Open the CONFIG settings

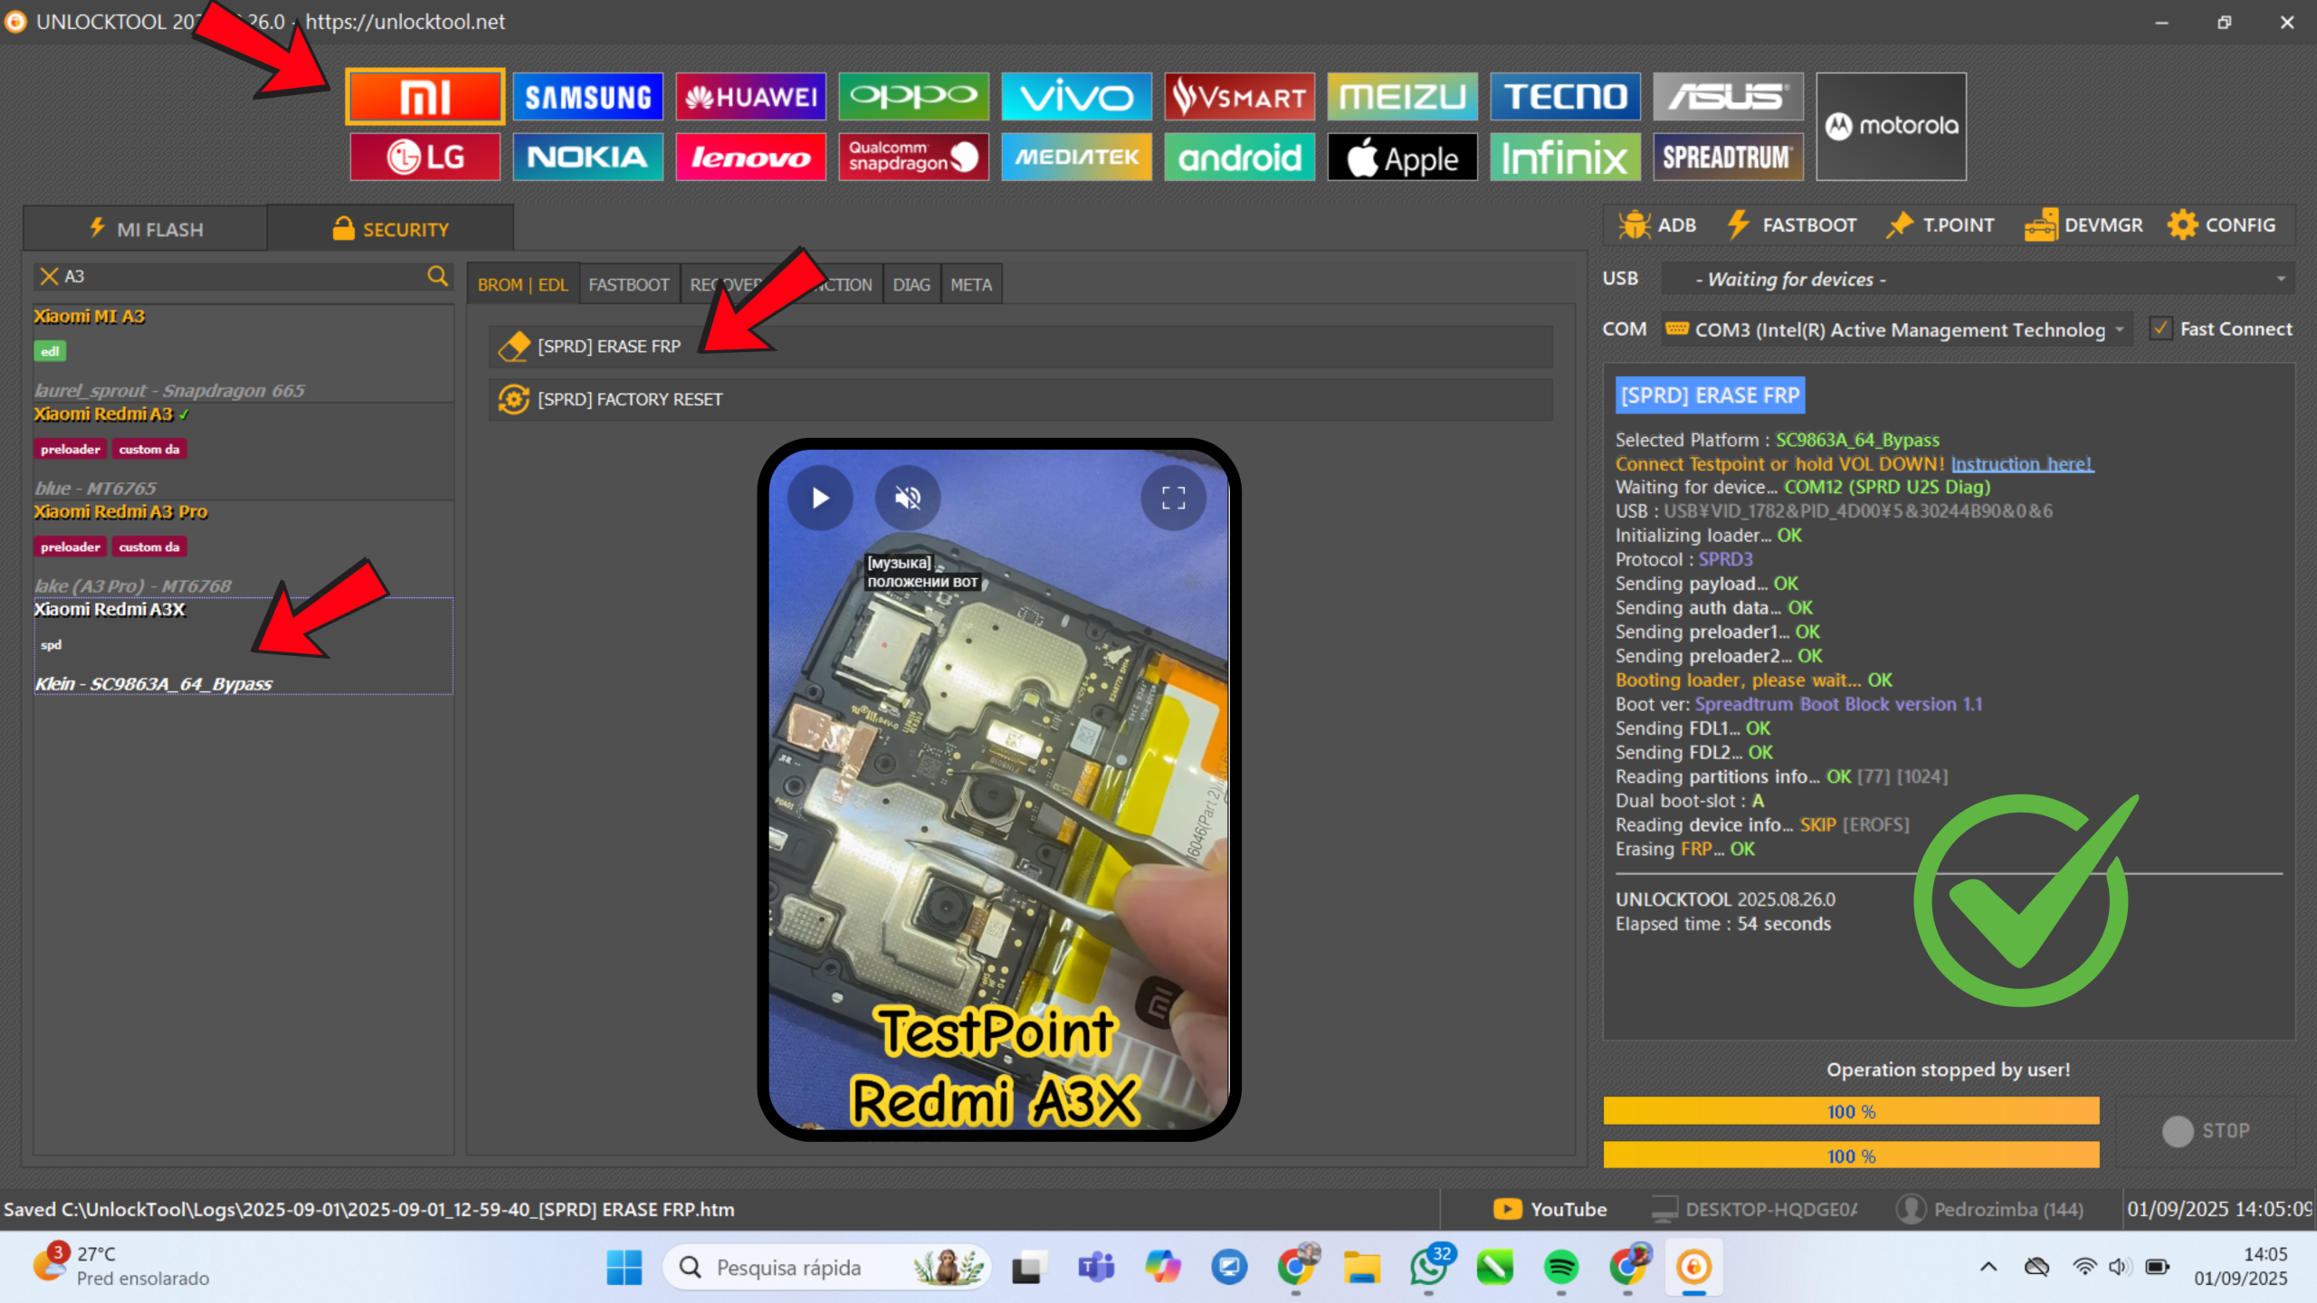click(2222, 224)
